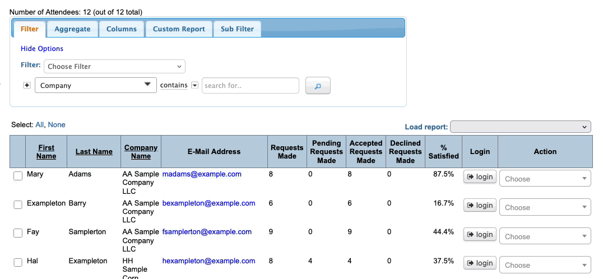
Task: Click login button for Fay Samplerton
Action: pyautogui.click(x=480, y=234)
